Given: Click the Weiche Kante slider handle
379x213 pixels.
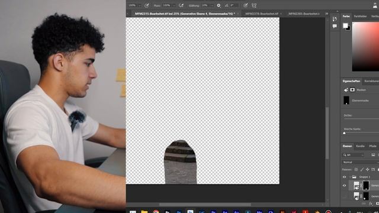Looking at the screenshot, I should (x=345, y=133).
